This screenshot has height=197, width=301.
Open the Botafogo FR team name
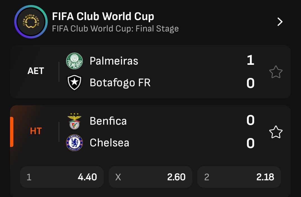click(x=120, y=83)
